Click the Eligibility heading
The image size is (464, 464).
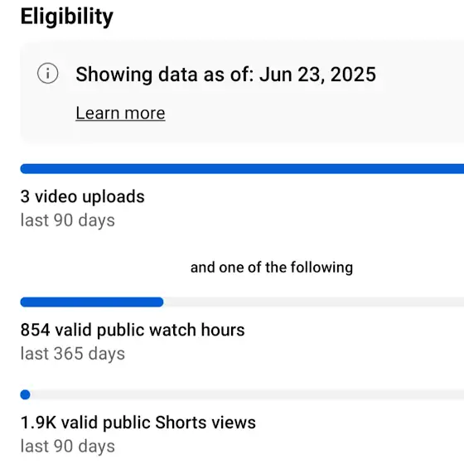(x=67, y=17)
